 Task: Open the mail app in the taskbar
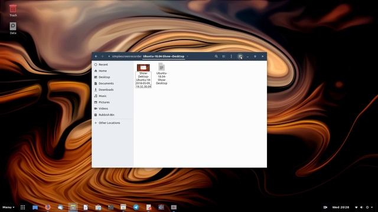click(60, 207)
